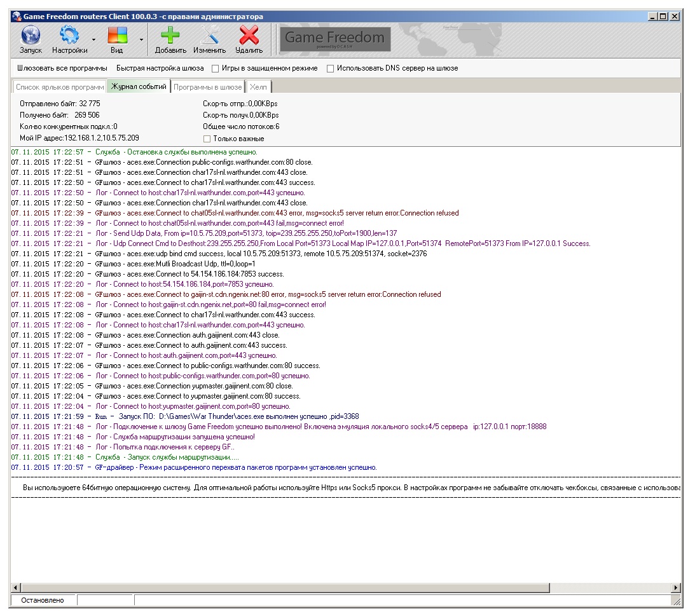Open the Настройки gear icon
This screenshot has height=616, width=695.
[69, 35]
